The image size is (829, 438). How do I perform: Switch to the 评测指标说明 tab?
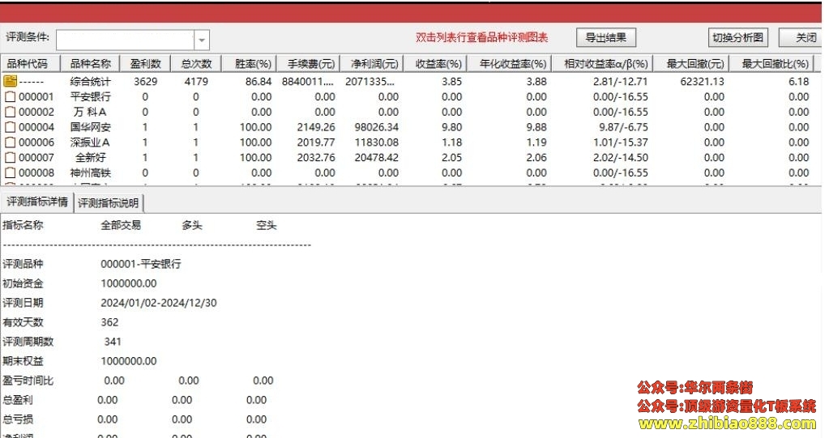(109, 203)
